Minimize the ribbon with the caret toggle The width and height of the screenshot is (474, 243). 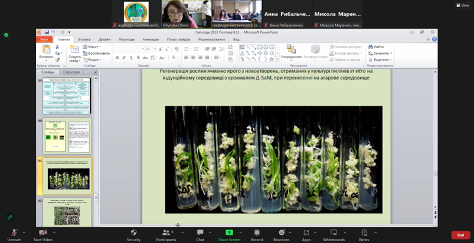(x=428, y=39)
